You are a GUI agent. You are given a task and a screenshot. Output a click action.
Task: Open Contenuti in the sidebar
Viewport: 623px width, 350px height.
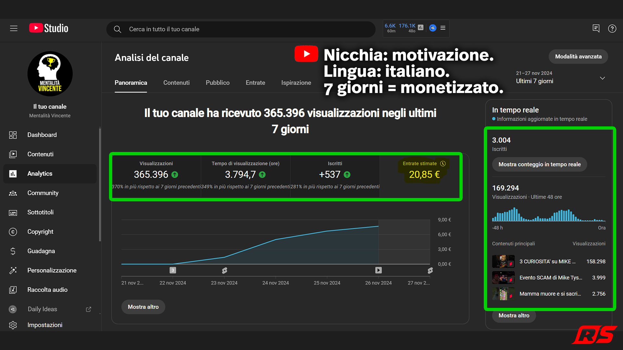tap(50, 154)
